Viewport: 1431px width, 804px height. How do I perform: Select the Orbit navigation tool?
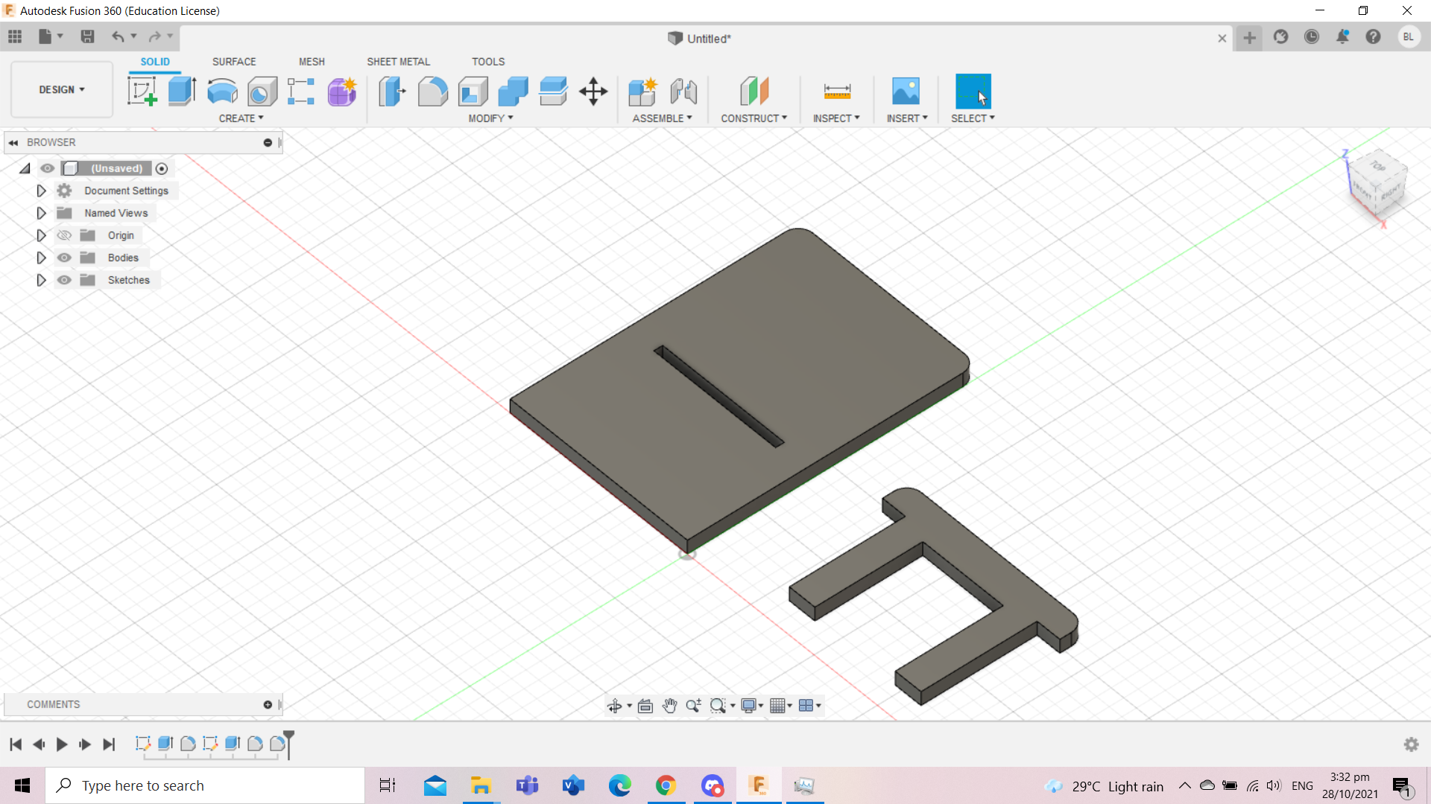tap(614, 706)
